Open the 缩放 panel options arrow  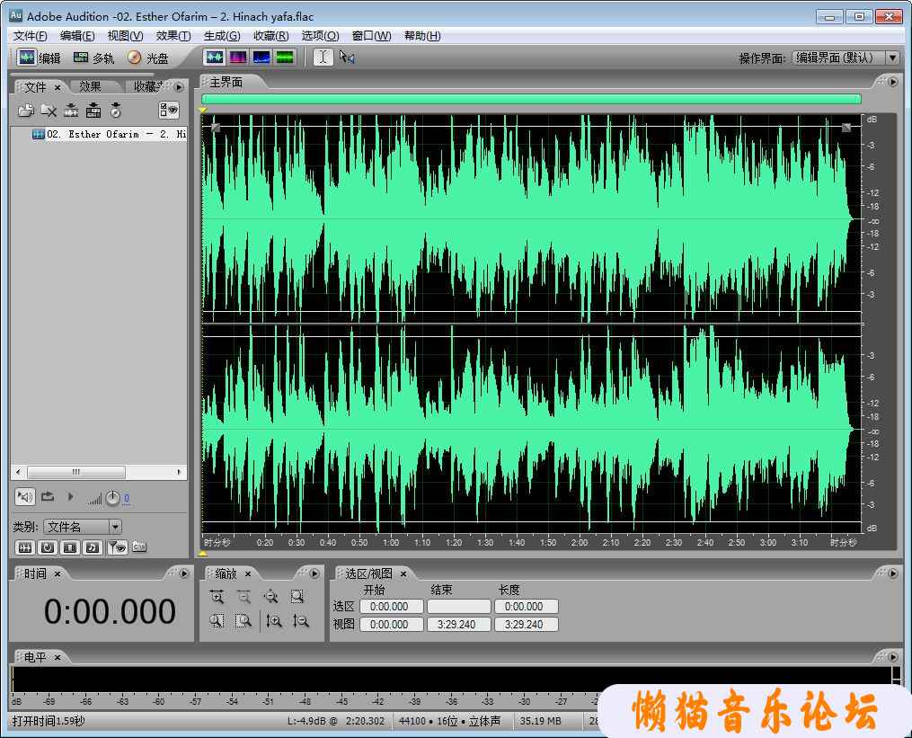click(314, 574)
